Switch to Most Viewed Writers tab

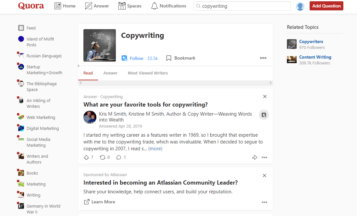(x=148, y=73)
